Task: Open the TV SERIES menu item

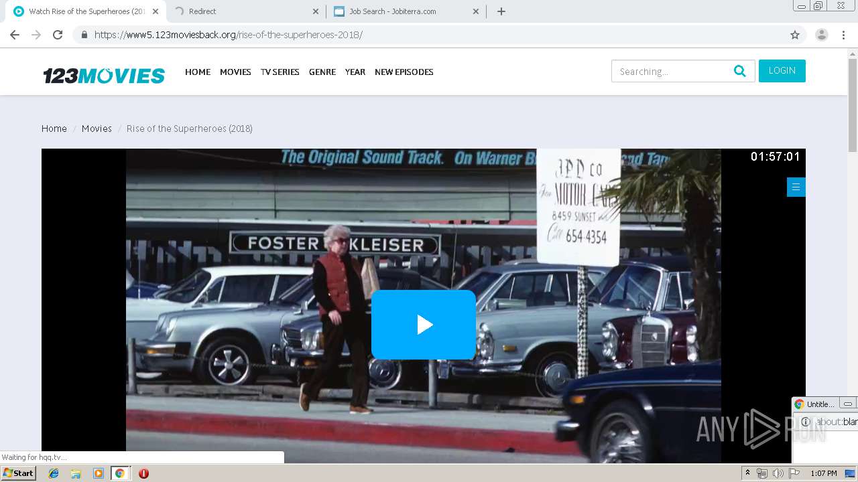Action: [x=280, y=72]
